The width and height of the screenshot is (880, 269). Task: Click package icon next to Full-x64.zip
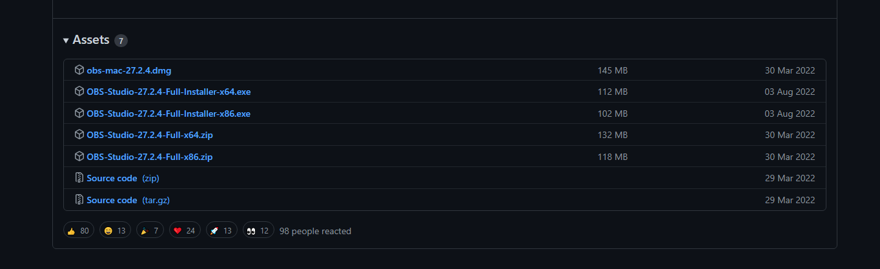click(79, 135)
